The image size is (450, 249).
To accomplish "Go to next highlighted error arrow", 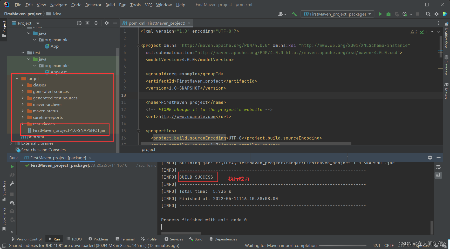I will click(x=439, y=32).
